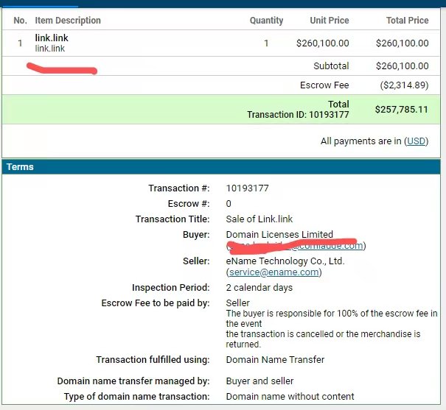Select the All payments are in text
The height and width of the screenshot is (410, 446).
[361, 141]
